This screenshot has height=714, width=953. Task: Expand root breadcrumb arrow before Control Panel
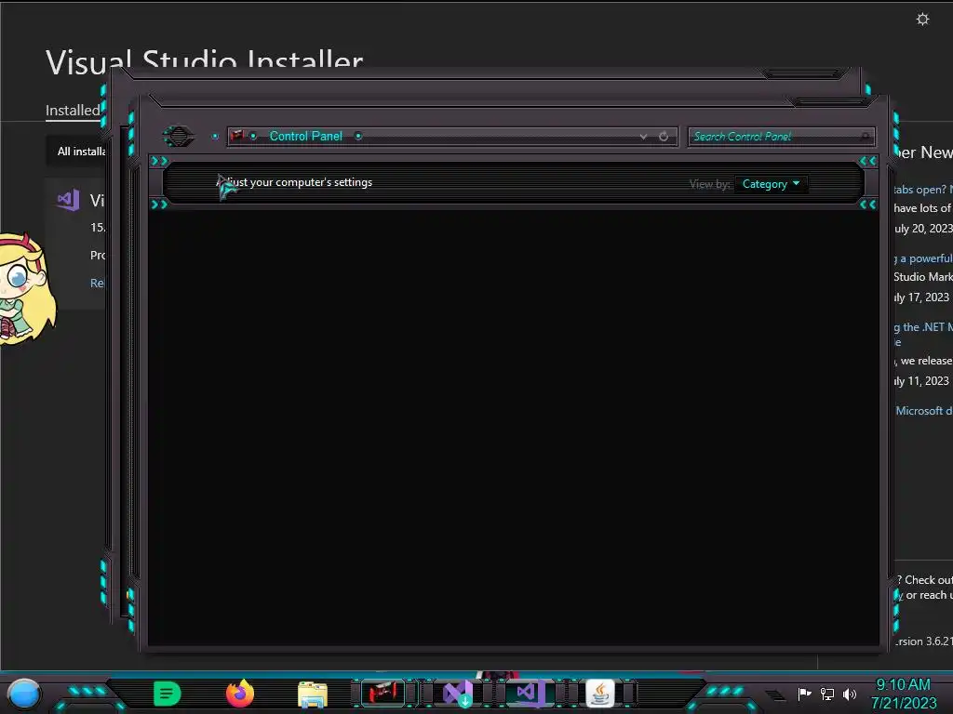coord(253,136)
